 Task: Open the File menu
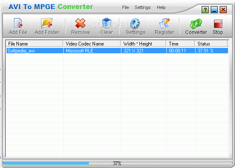126,7
